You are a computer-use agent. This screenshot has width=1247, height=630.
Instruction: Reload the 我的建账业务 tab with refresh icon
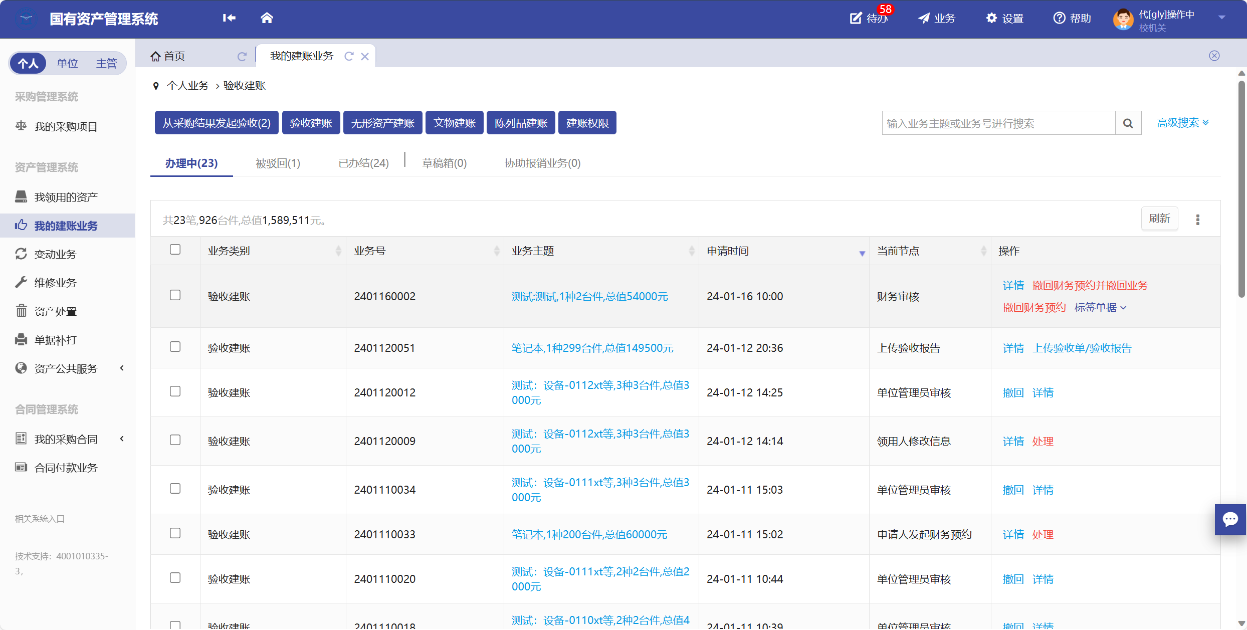click(x=349, y=56)
